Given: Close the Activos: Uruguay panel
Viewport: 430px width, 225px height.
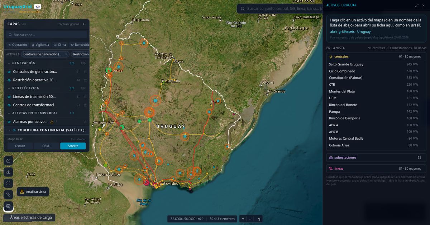Looking at the screenshot, I should tap(424, 5).
